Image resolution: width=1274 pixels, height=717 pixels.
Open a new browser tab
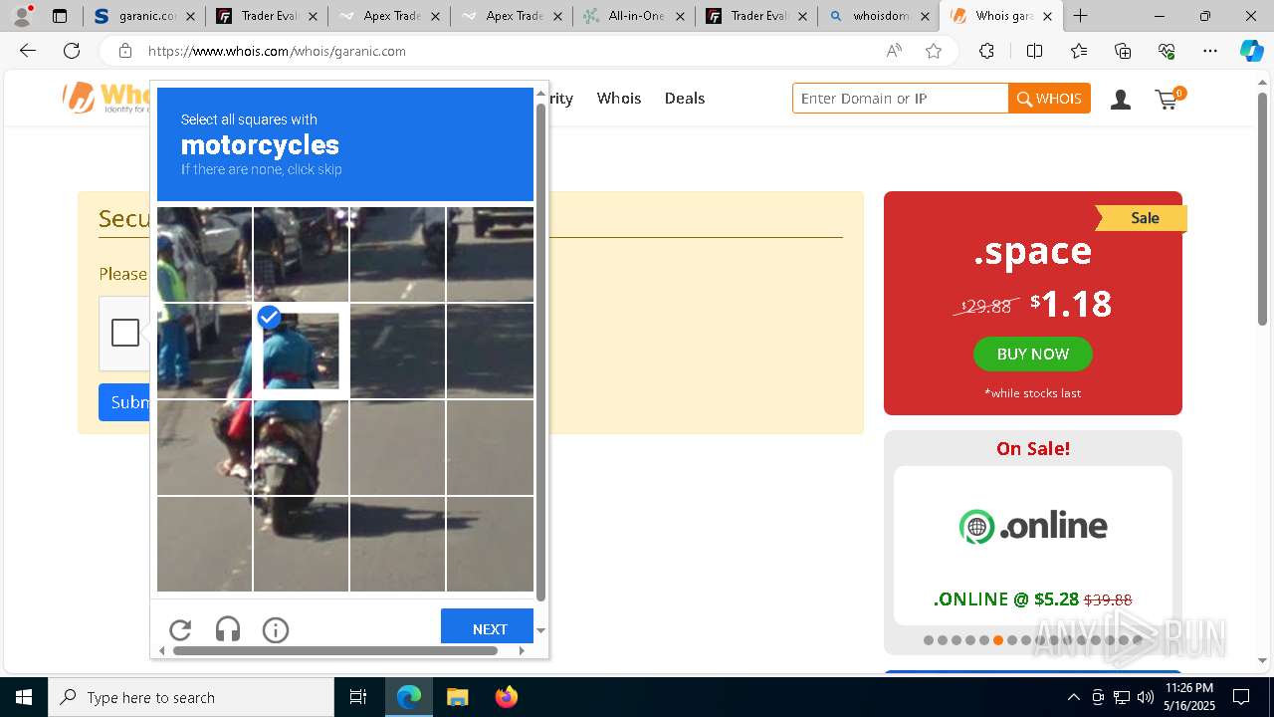(1080, 16)
